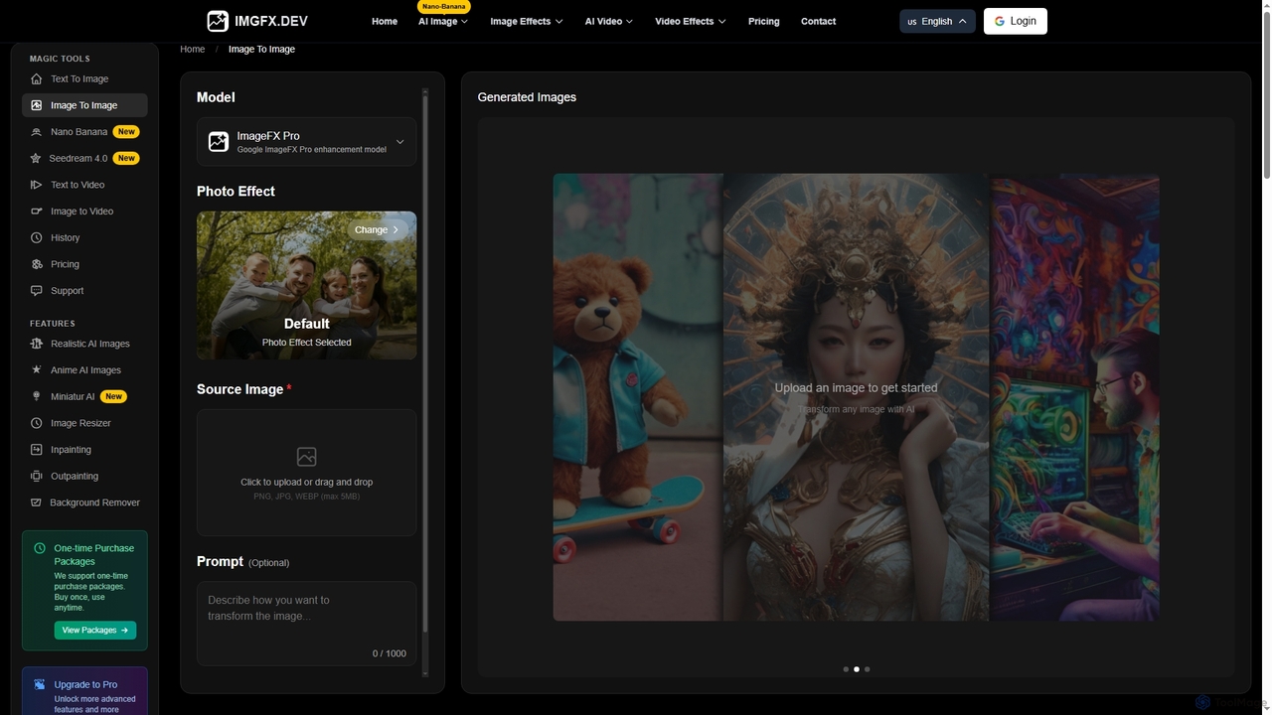
Task: Click the Background Remover icon
Action: [37, 502]
